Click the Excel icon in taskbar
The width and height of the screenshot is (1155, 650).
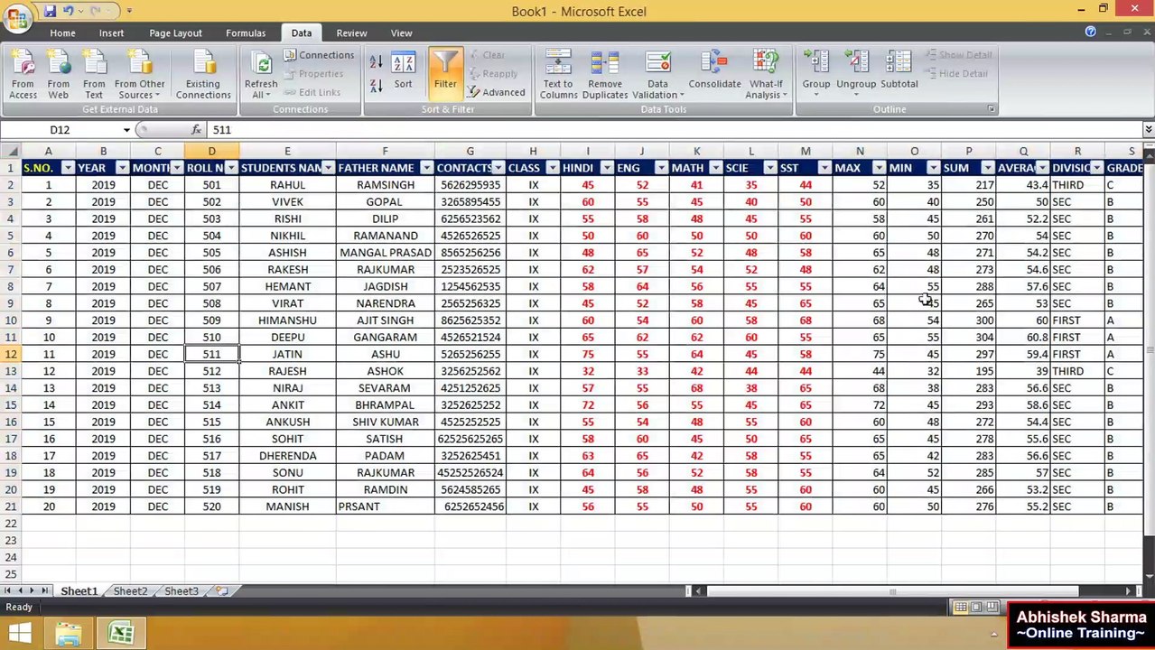tap(121, 633)
